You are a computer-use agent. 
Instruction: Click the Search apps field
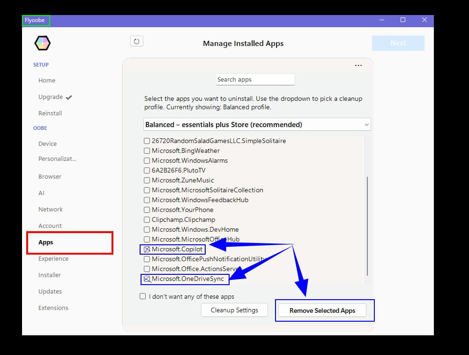tap(255, 80)
